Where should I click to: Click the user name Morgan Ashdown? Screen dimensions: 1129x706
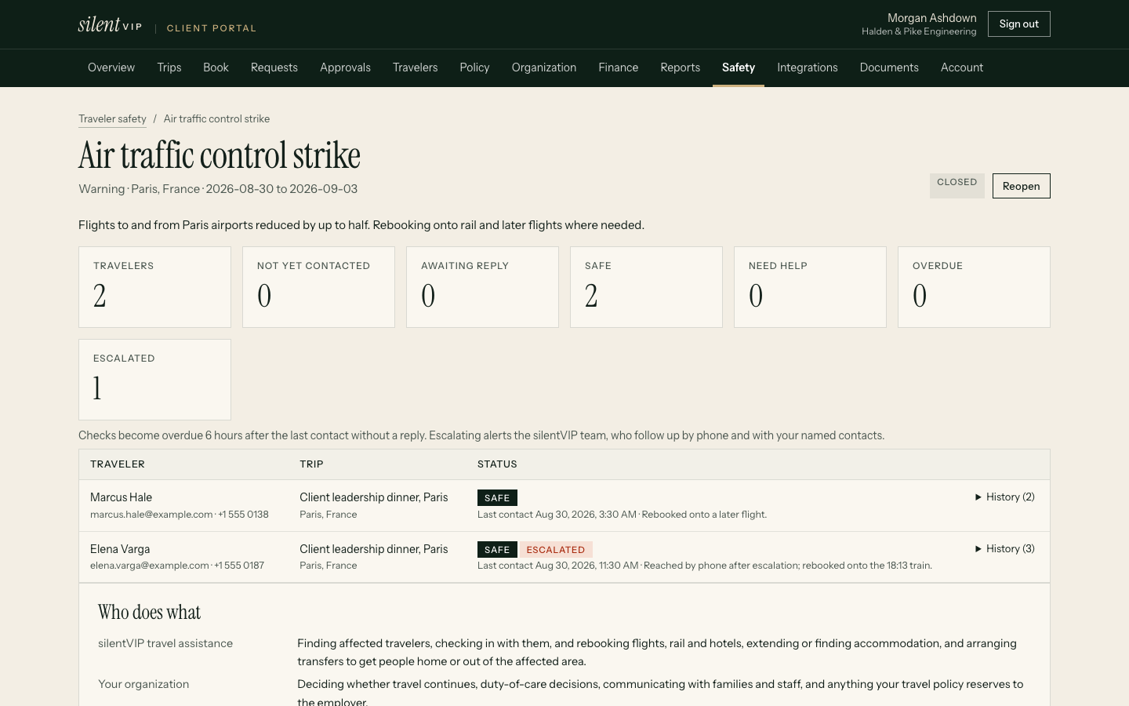tap(932, 18)
